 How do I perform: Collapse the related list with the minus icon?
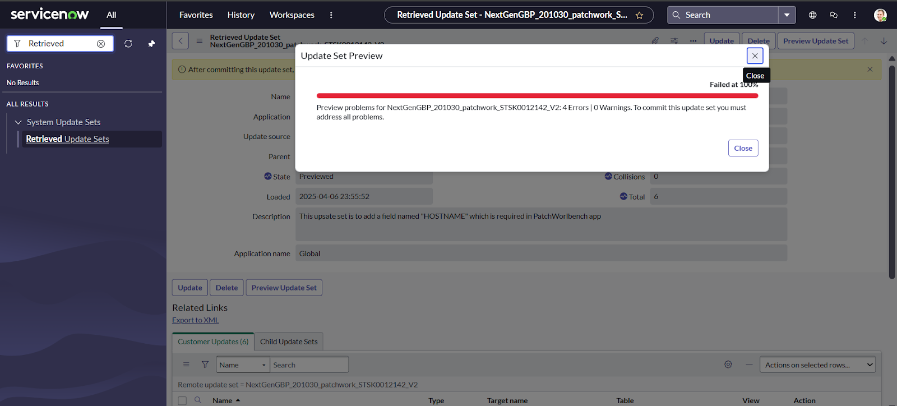pos(749,365)
